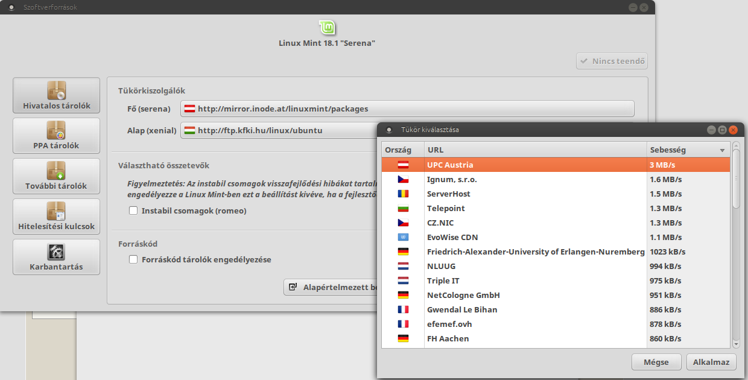Sort mirrors by URL column header
The image size is (748, 380).
pos(536,150)
